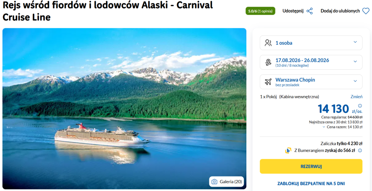Click the persons icon beside 1 osoba
372x191 pixels.
pyautogui.click(x=268, y=43)
